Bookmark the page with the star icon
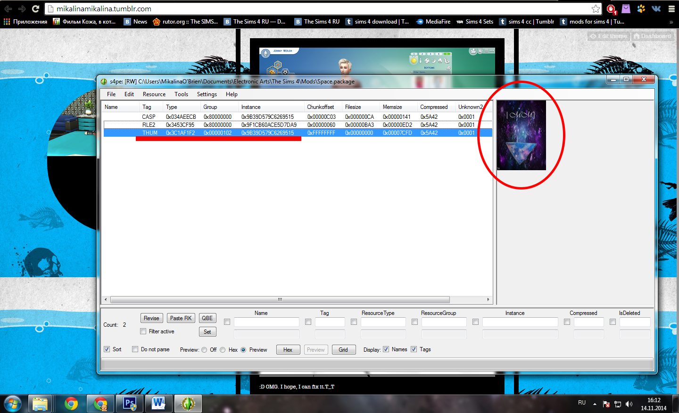Screen dimensions: 679x413 coord(596,8)
